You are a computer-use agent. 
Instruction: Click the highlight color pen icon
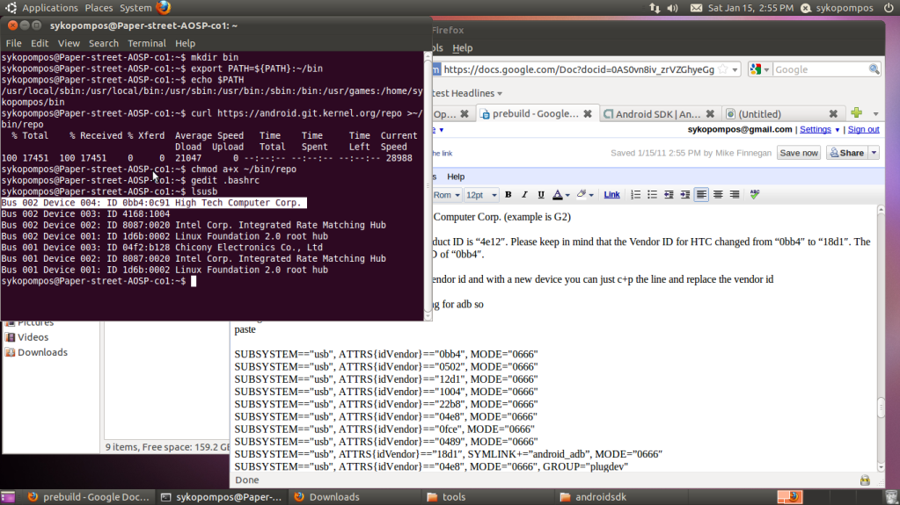point(582,194)
